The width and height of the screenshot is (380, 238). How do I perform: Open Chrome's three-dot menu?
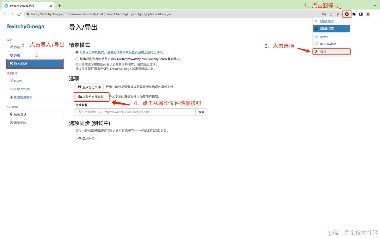click(x=375, y=14)
